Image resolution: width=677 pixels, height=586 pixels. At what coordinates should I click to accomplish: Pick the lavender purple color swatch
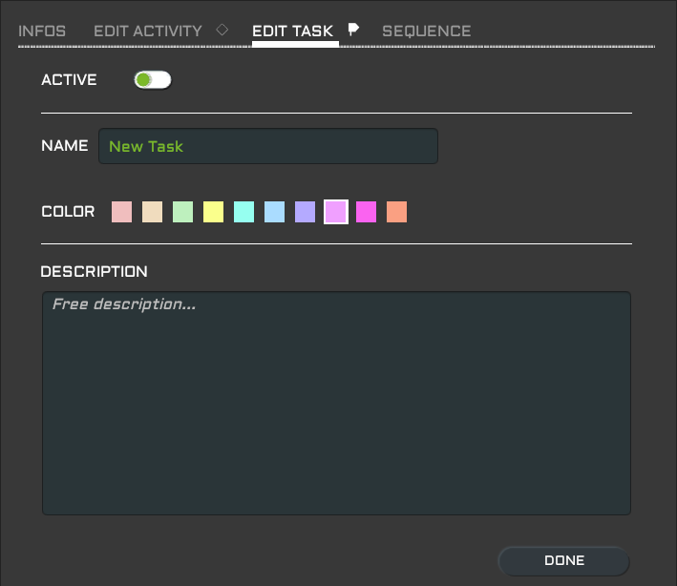[306, 212]
